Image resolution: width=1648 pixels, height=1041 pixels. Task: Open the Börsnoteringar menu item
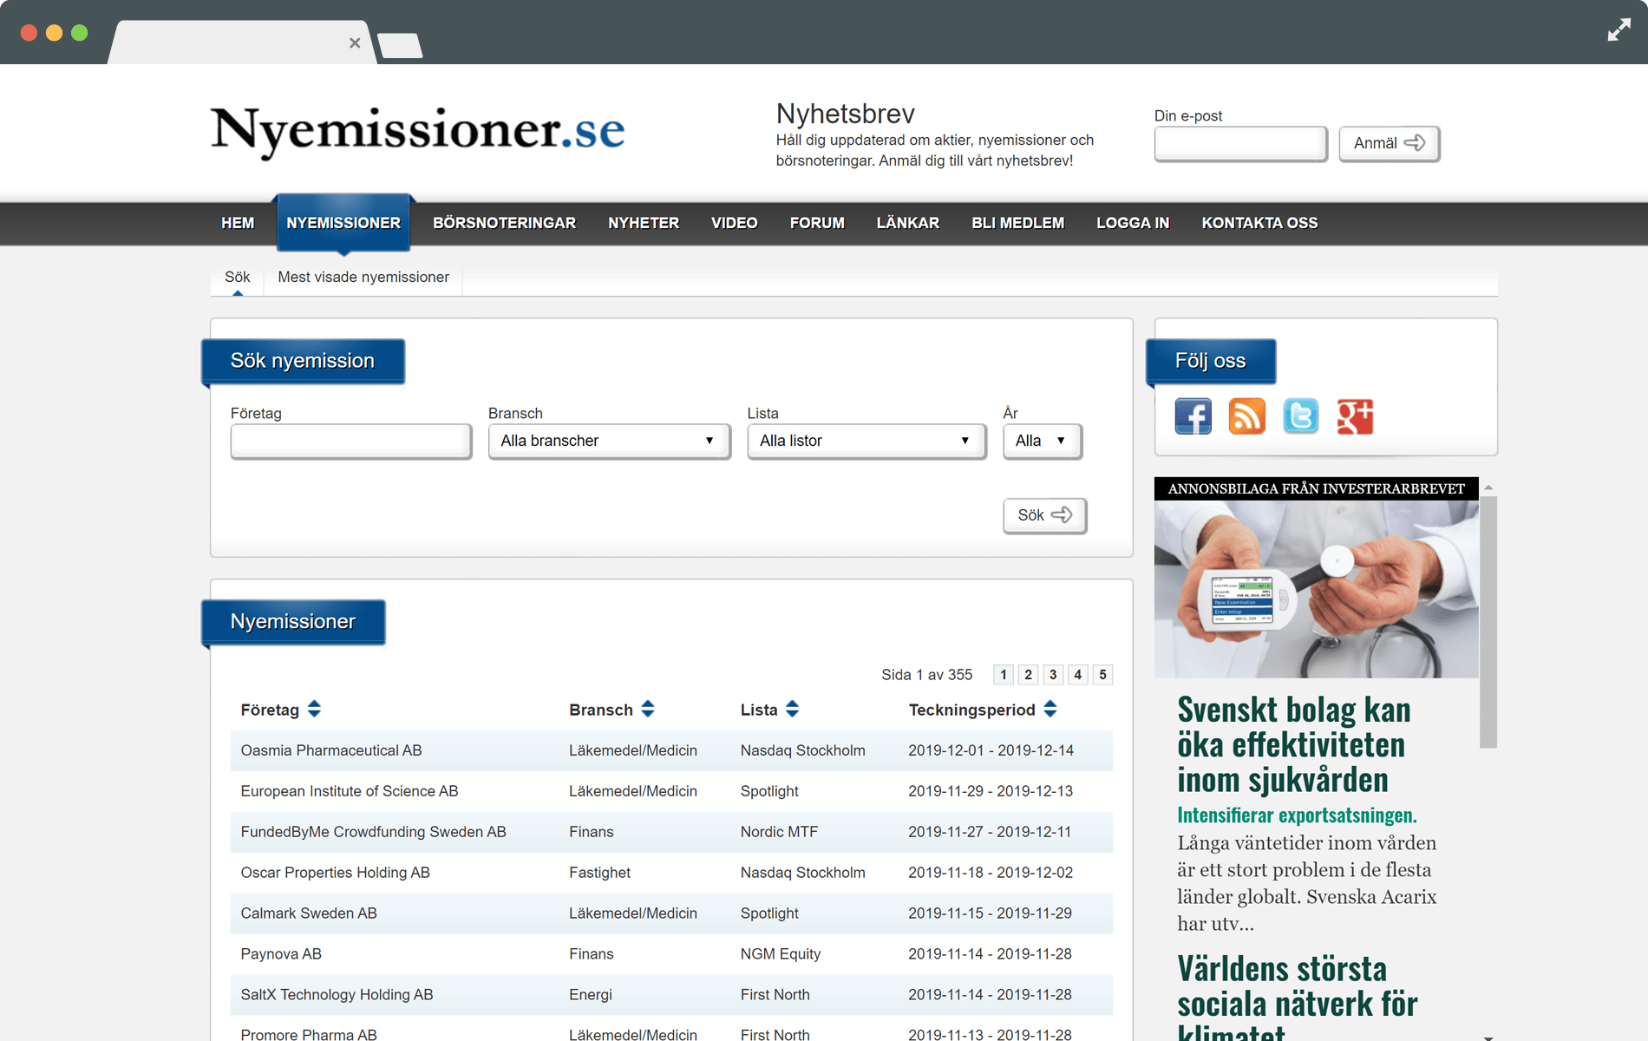pos(504,223)
